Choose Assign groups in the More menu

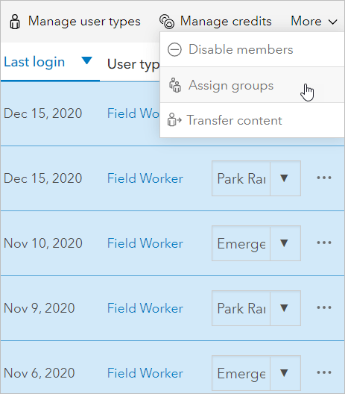(252, 85)
